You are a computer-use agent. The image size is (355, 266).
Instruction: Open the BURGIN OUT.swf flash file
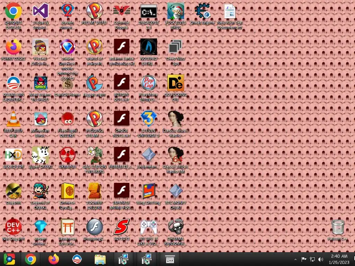point(121,88)
